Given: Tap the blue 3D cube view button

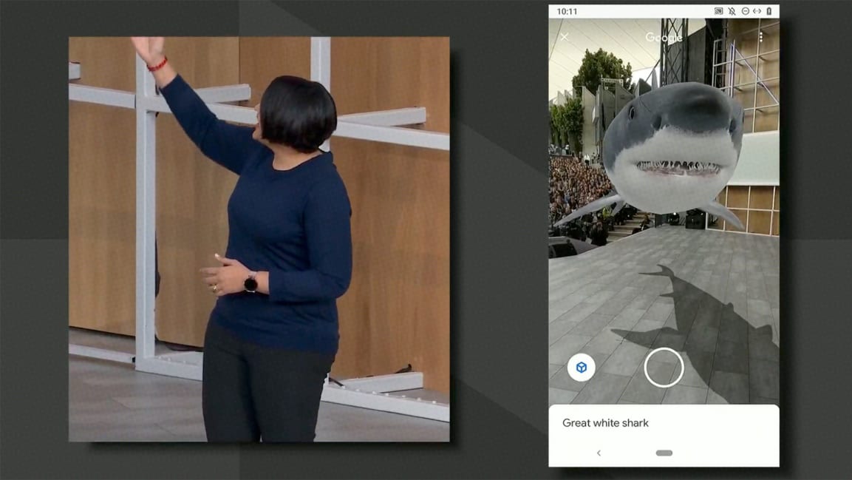Looking at the screenshot, I should tap(582, 368).
